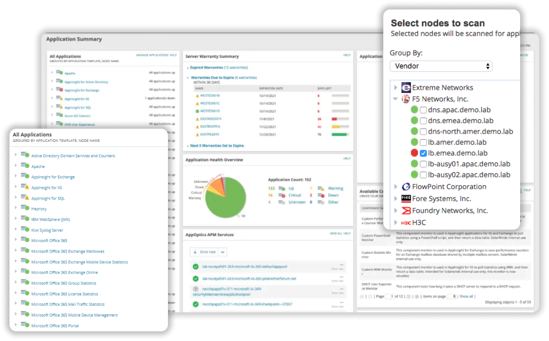Click the FlowPoint Corporation vendor logo

[406, 187]
